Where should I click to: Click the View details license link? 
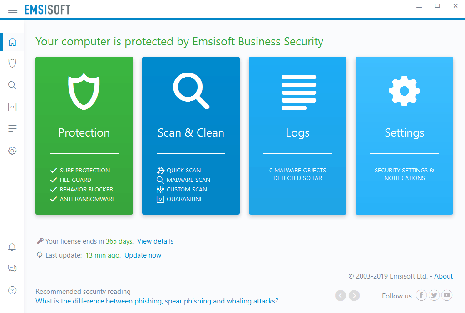(155, 241)
